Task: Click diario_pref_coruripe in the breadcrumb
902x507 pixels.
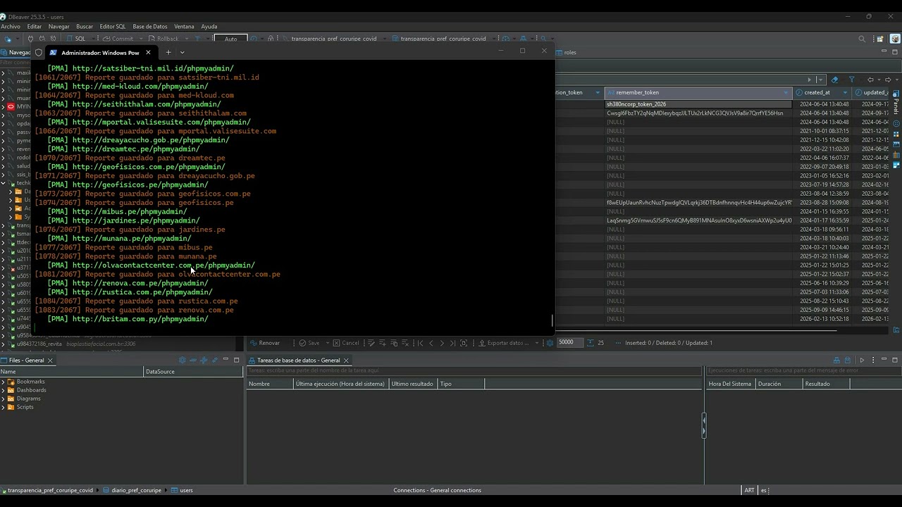Action: pos(132,490)
